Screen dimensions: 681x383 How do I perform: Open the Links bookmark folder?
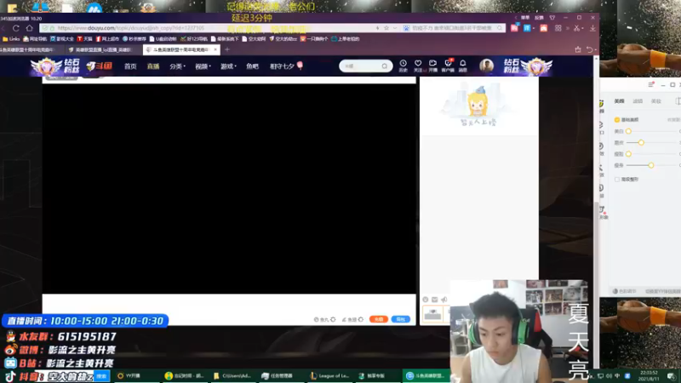tap(11, 39)
